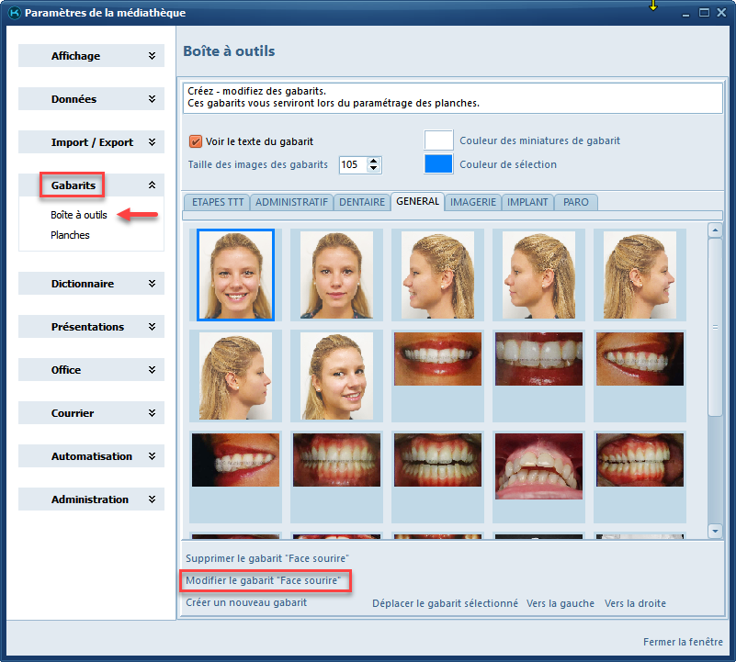Click 'Créer un nouveau gabarit' link
This screenshot has width=736, height=662.
246,603
